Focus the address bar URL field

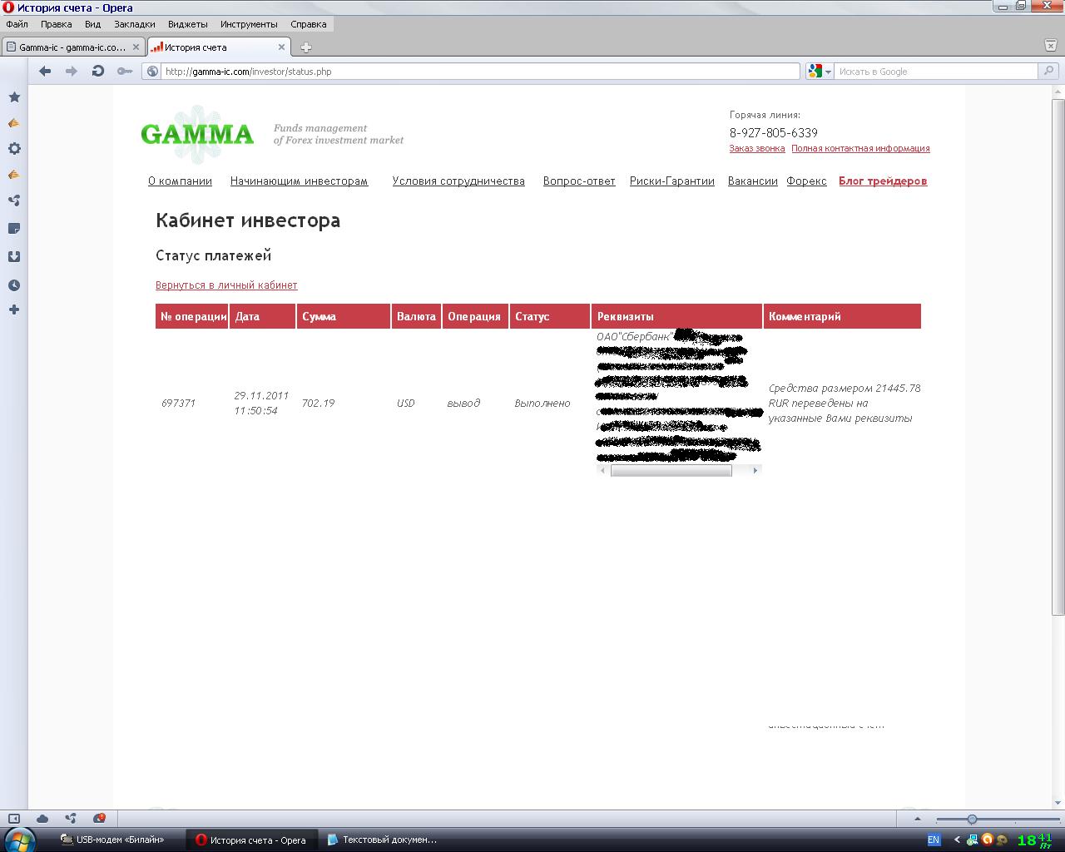point(480,72)
